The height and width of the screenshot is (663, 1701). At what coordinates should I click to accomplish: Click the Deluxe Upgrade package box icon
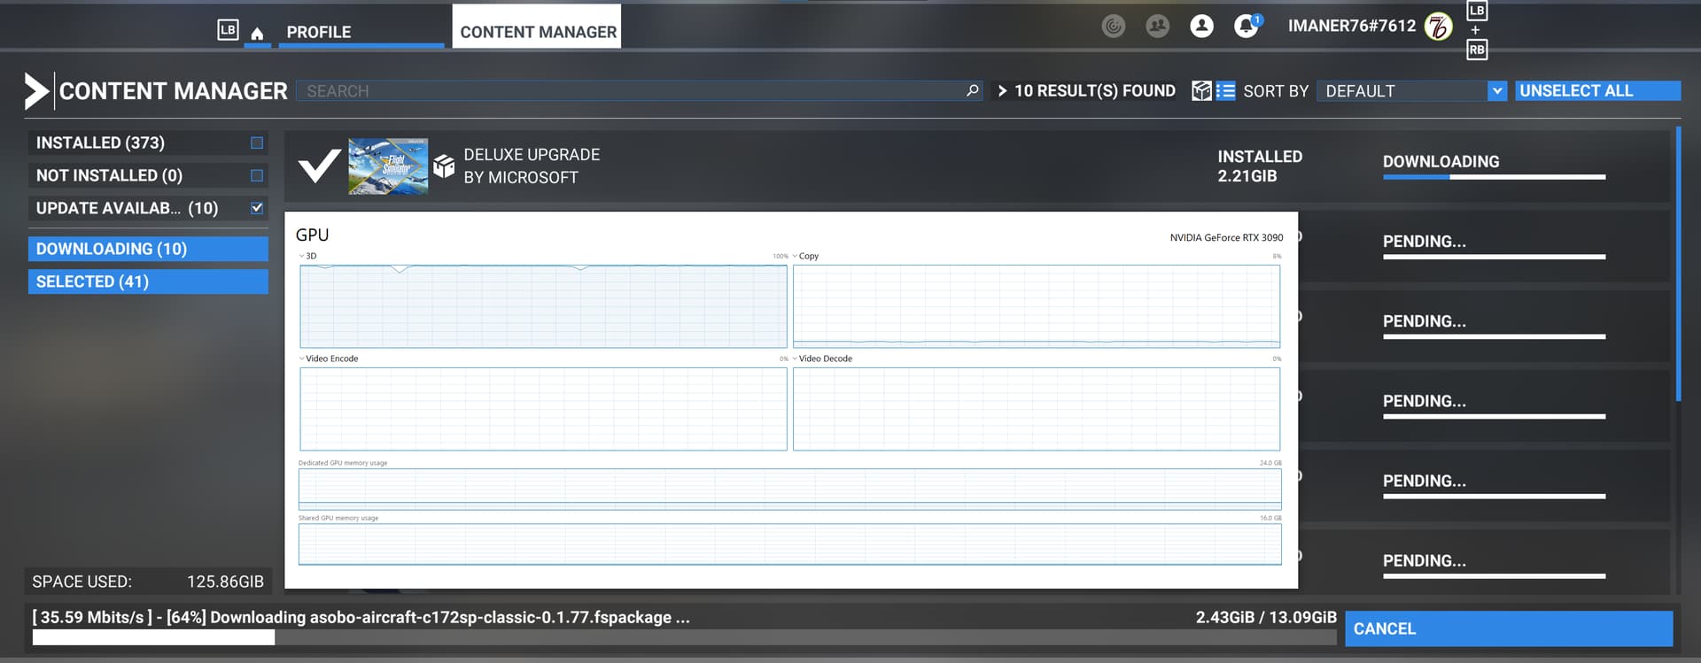coord(444,166)
